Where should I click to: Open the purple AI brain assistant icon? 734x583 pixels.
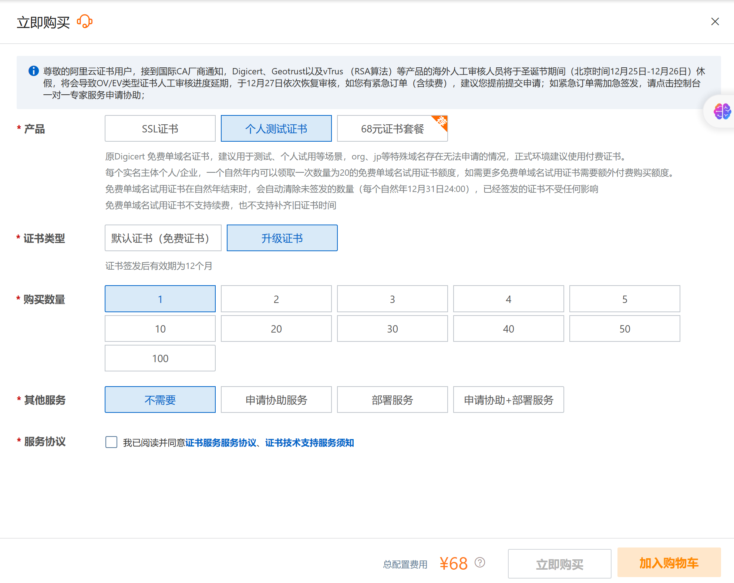pyautogui.click(x=722, y=111)
